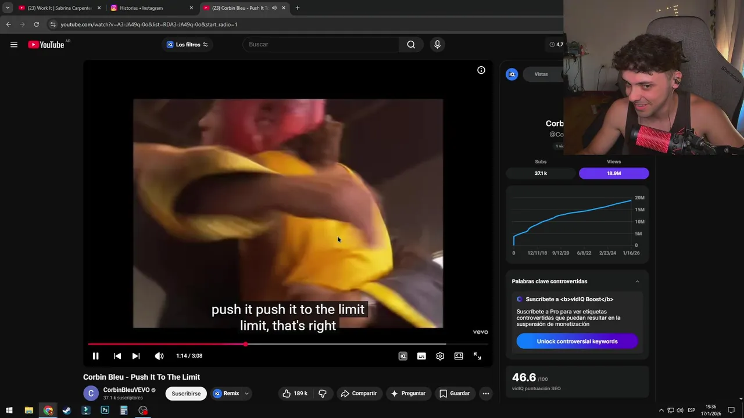Mute the video with the speaker icon

pos(159,356)
